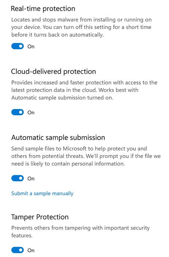Select the Tamper Protection heading
169x257 pixels.
[40, 217]
